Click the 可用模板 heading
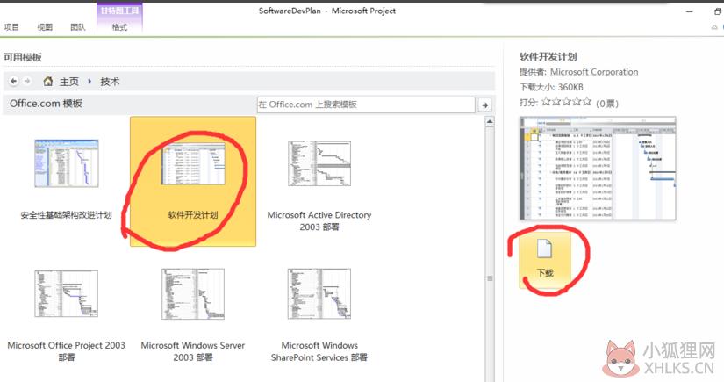The image size is (724, 382). (23, 57)
